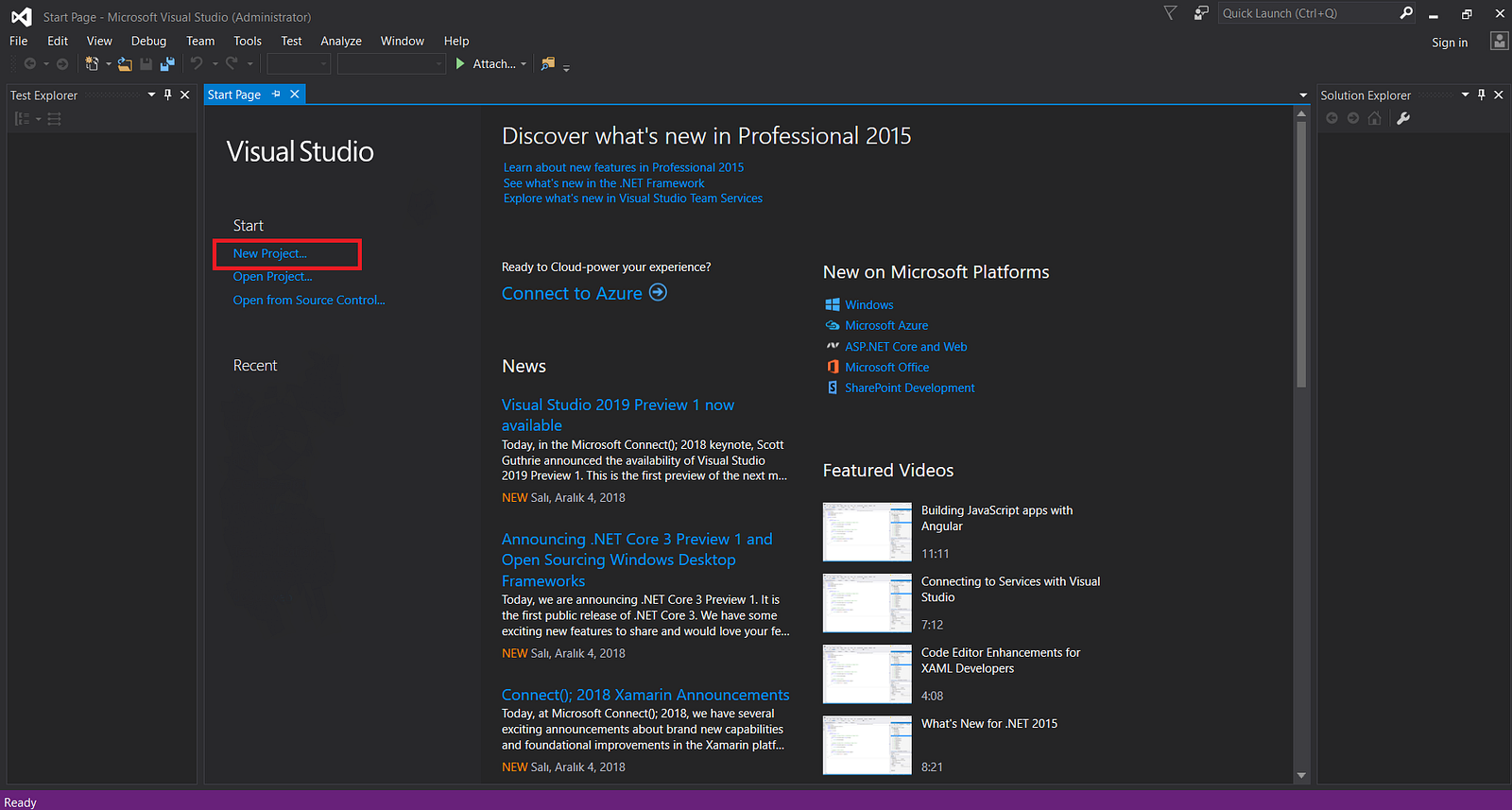Click the Open File folder toolbar icon
Viewport: 1512px width, 810px height.
pyautogui.click(x=125, y=63)
